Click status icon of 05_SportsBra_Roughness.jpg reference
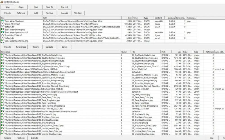 point(3,80)
